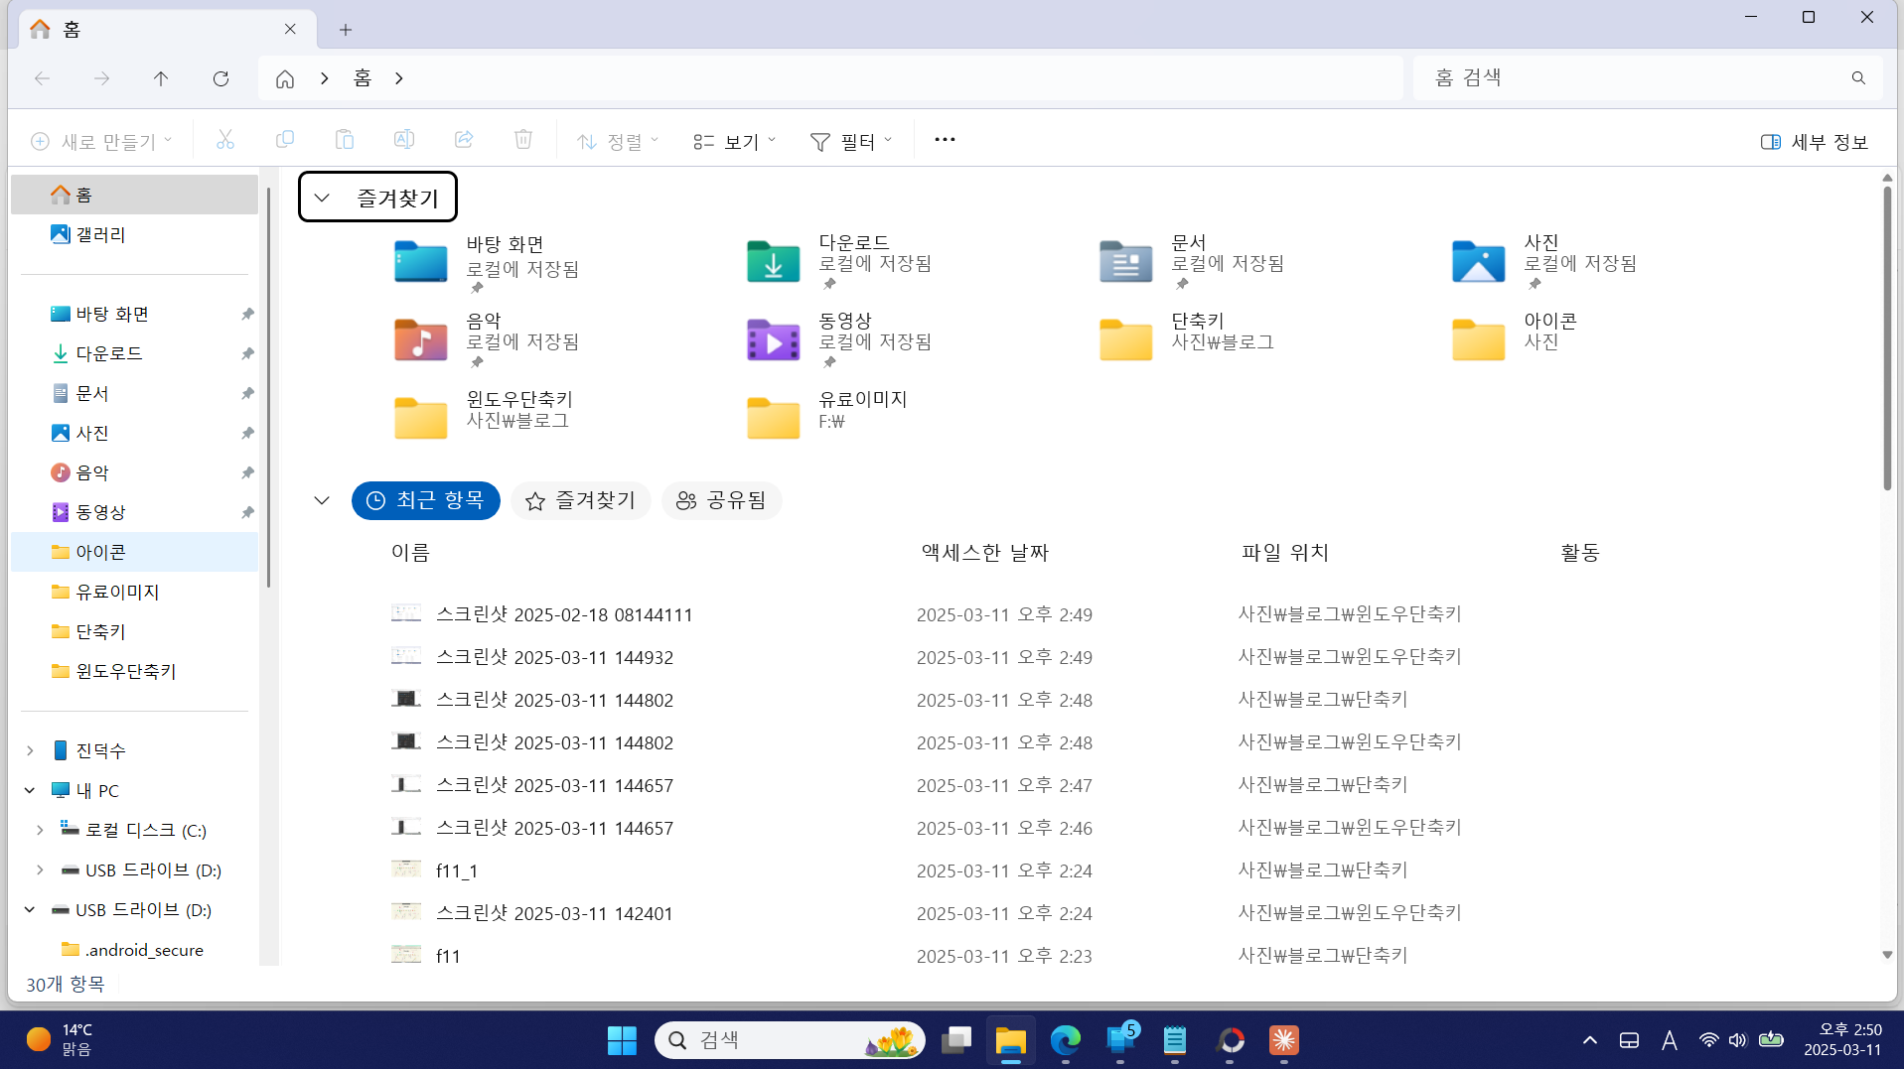Click the Share icon in the toolbar
The width and height of the screenshot is (1904, 1069).
(x=464, y=140)
